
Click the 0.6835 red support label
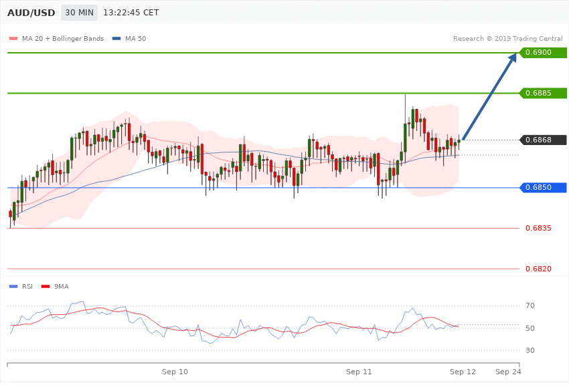pyautogui.click(x=538, y=228)
